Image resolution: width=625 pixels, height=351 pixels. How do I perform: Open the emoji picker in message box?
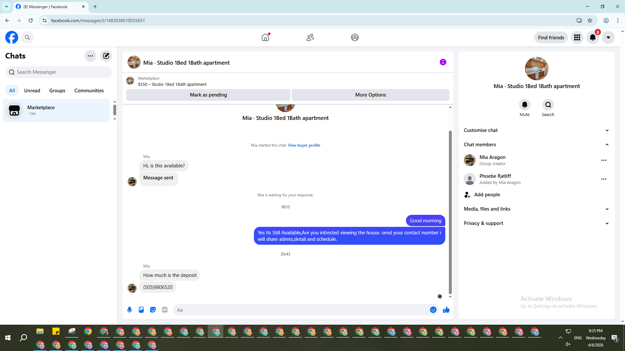point(433,310)
